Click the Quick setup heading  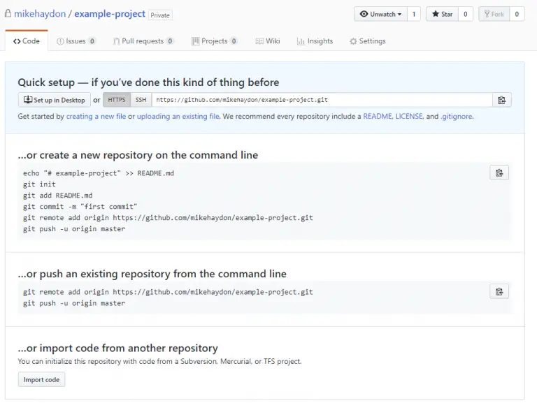click(x=148, y=82)
